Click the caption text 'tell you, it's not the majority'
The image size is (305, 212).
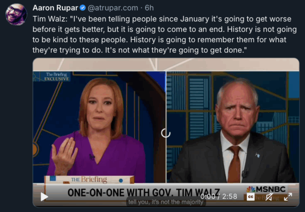166,202
